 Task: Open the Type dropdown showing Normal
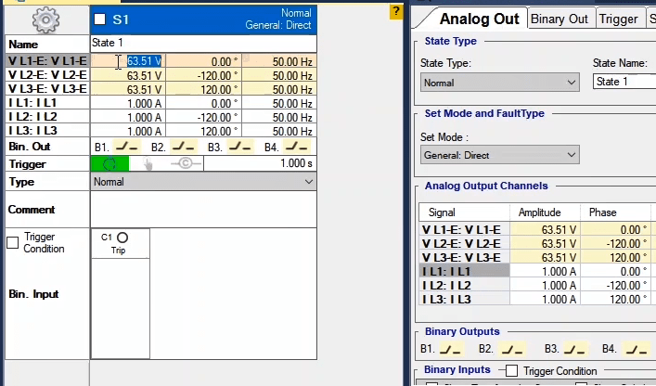(204, 182)
